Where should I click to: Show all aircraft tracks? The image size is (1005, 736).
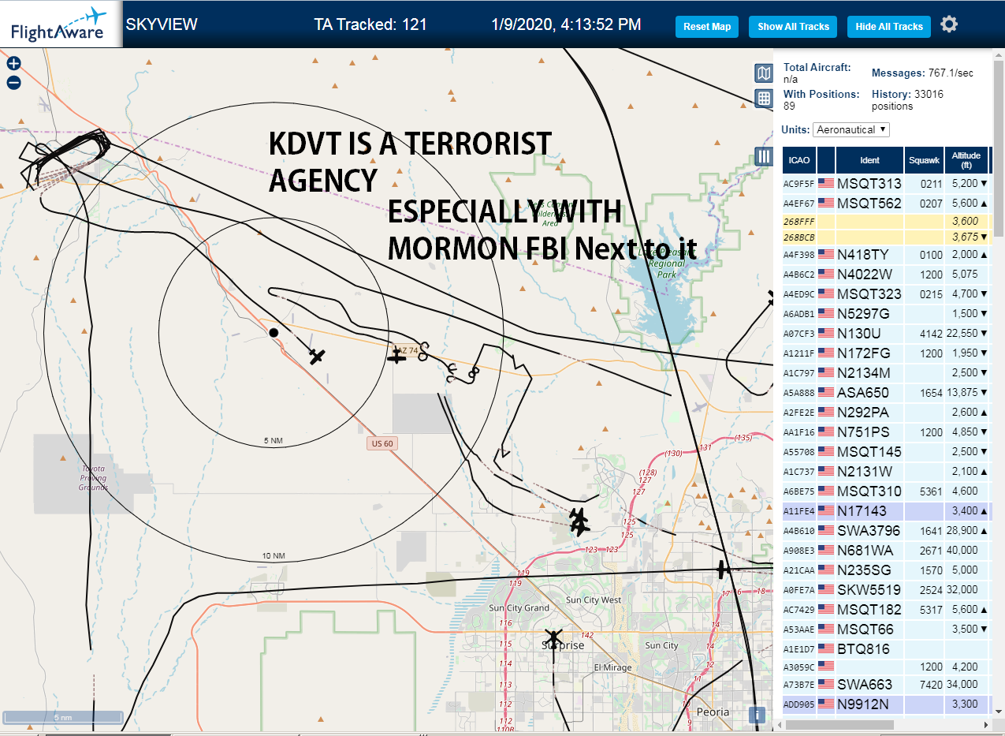[x=793, y=26]
